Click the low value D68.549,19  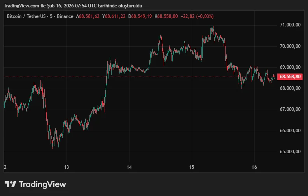tap(140, 16)
